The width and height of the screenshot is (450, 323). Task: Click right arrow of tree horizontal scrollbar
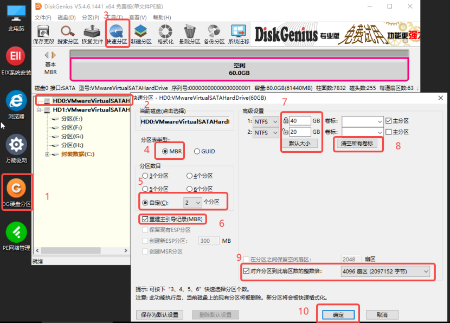126,250
